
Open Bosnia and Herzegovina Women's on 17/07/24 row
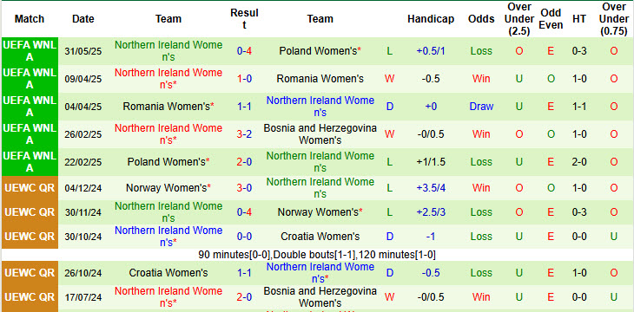(x=320, y=297)
